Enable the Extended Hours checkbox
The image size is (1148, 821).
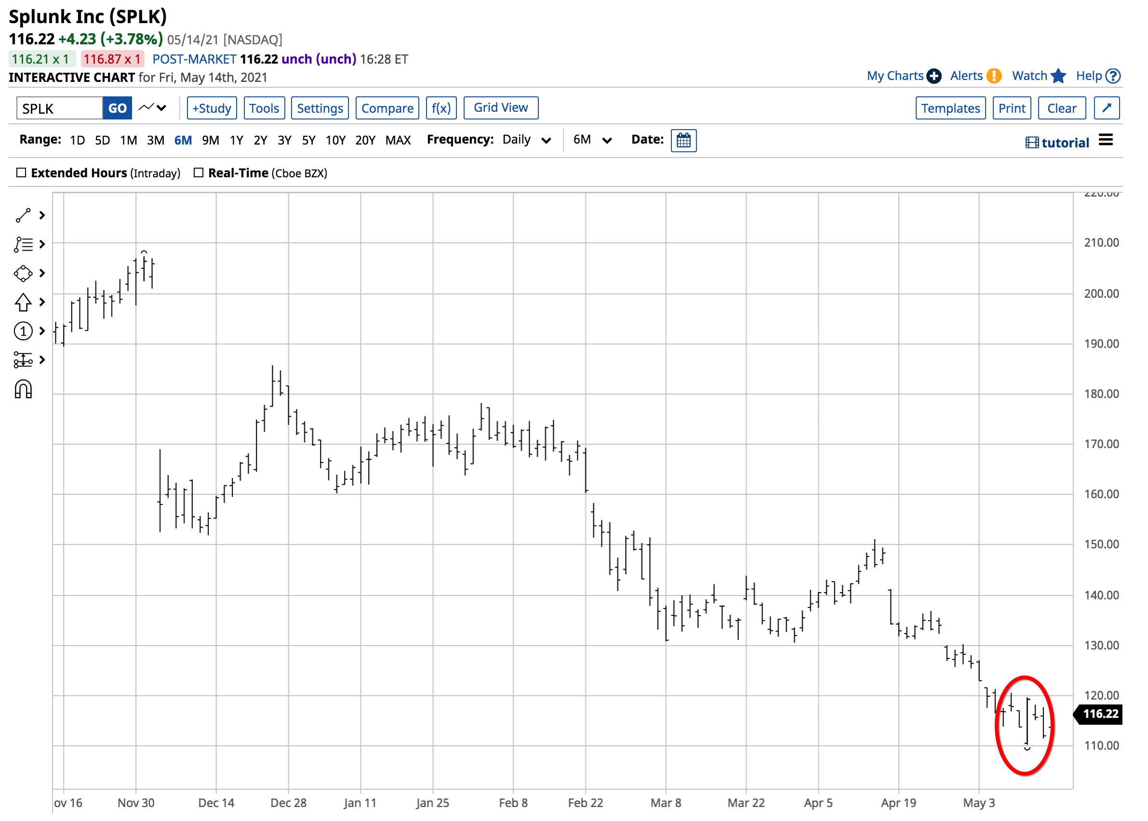pyautogui.click(x=21, y=173)
